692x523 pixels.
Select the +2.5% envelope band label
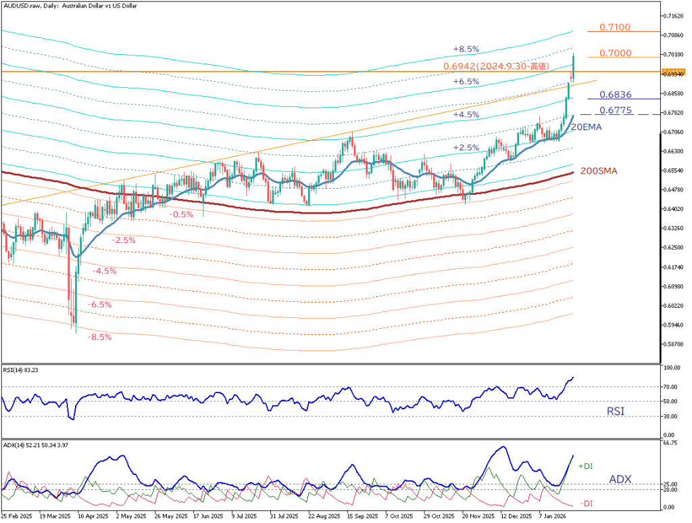click(466, 147)
